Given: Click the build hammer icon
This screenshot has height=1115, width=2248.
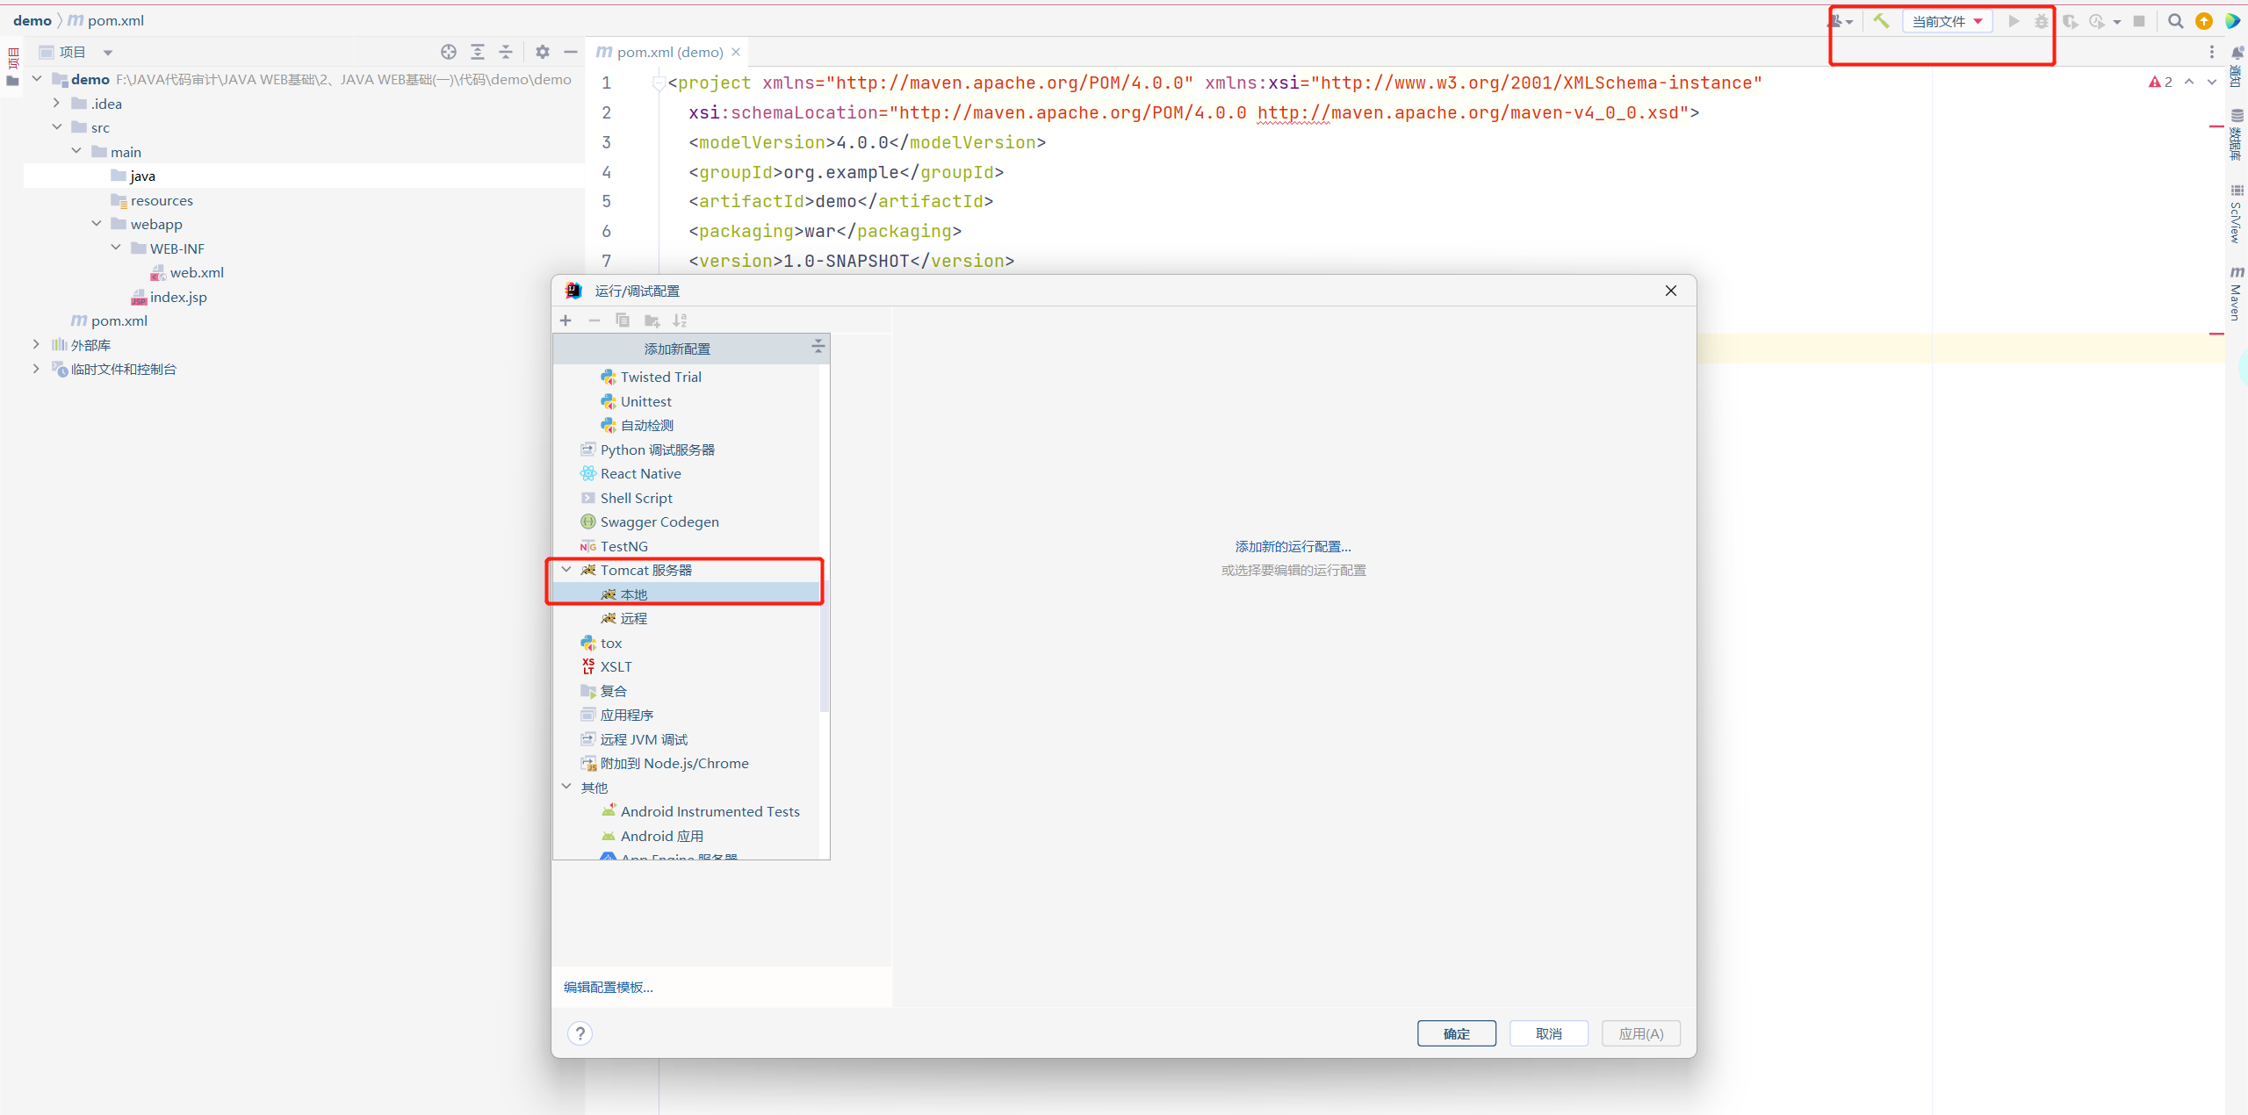Looking at the screenshot, I should (1880, 21).
